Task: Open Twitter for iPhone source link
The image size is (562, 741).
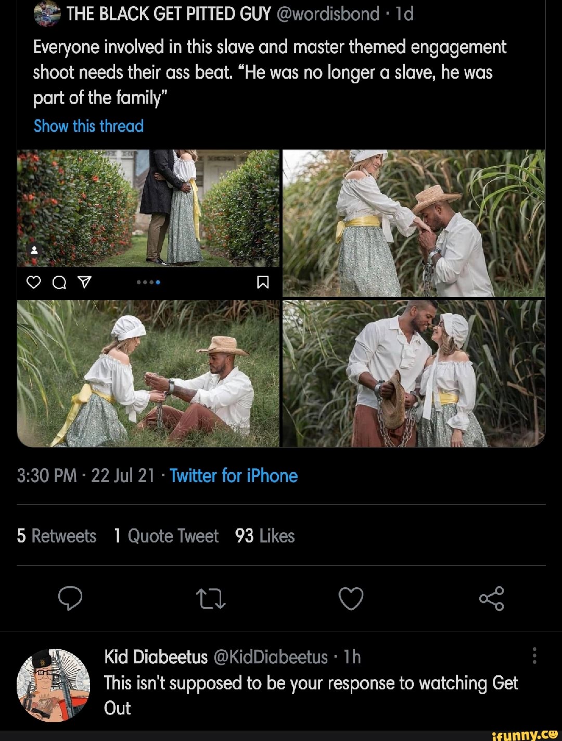Action: point(234,476)
